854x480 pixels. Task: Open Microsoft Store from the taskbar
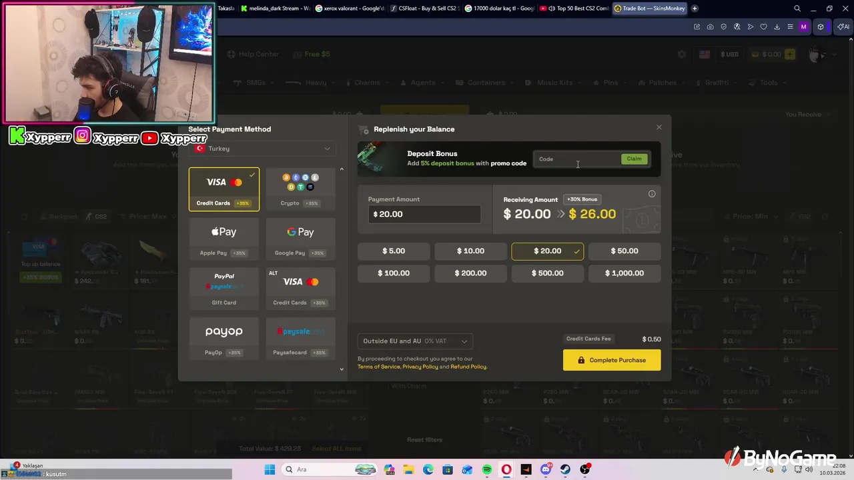(x=448, y=469)
